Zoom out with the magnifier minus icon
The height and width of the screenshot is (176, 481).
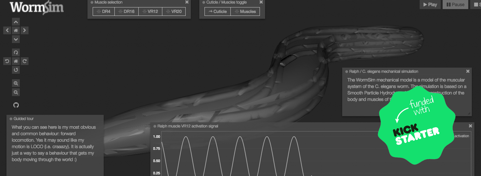tap(16, 92)
